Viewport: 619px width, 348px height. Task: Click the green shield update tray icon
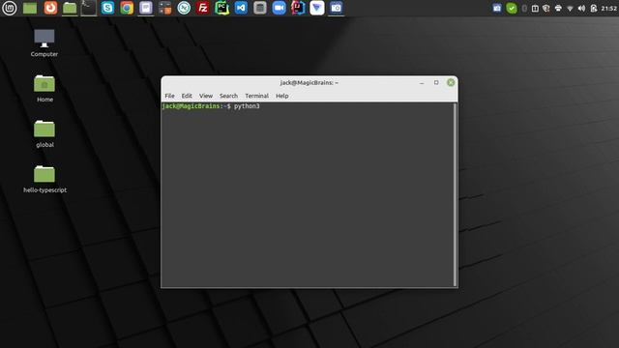coord(512,8)
